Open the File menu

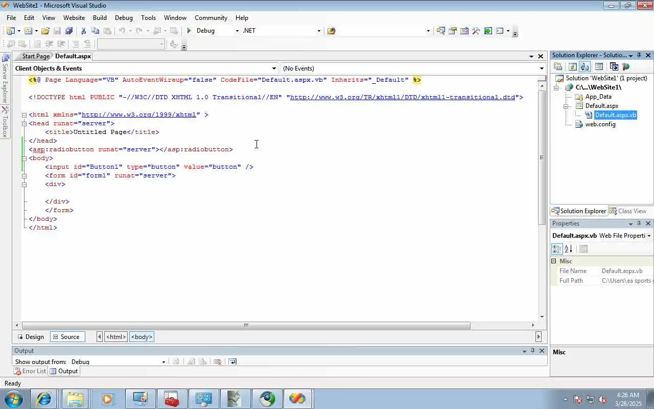11,17
